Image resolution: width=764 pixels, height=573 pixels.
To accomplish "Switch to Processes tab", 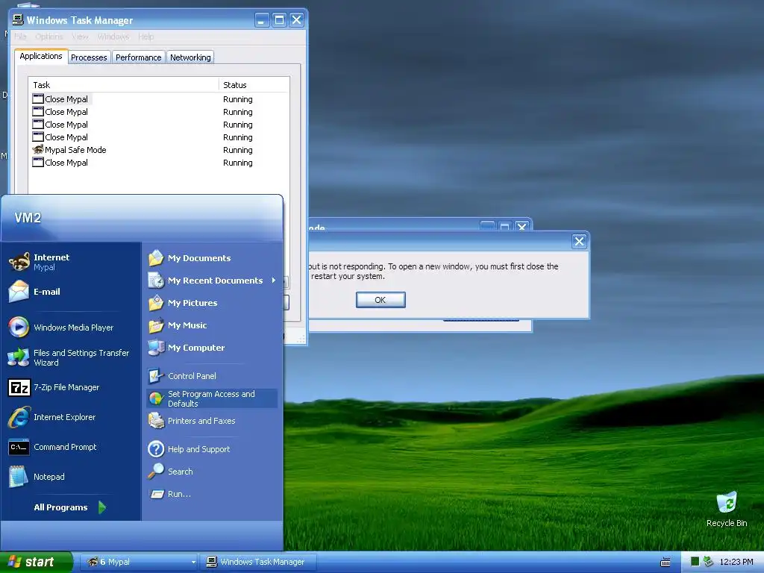I will 89,57.
